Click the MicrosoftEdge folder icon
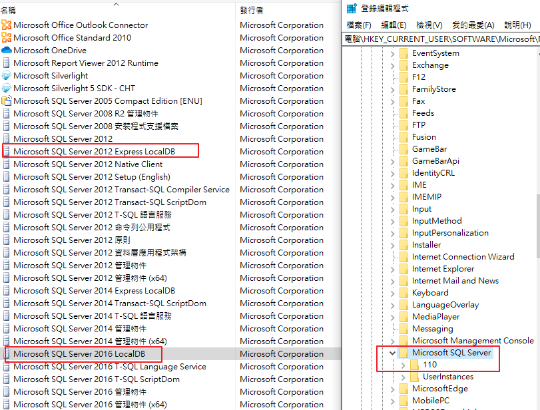540x410 pixels. [404, 389]
